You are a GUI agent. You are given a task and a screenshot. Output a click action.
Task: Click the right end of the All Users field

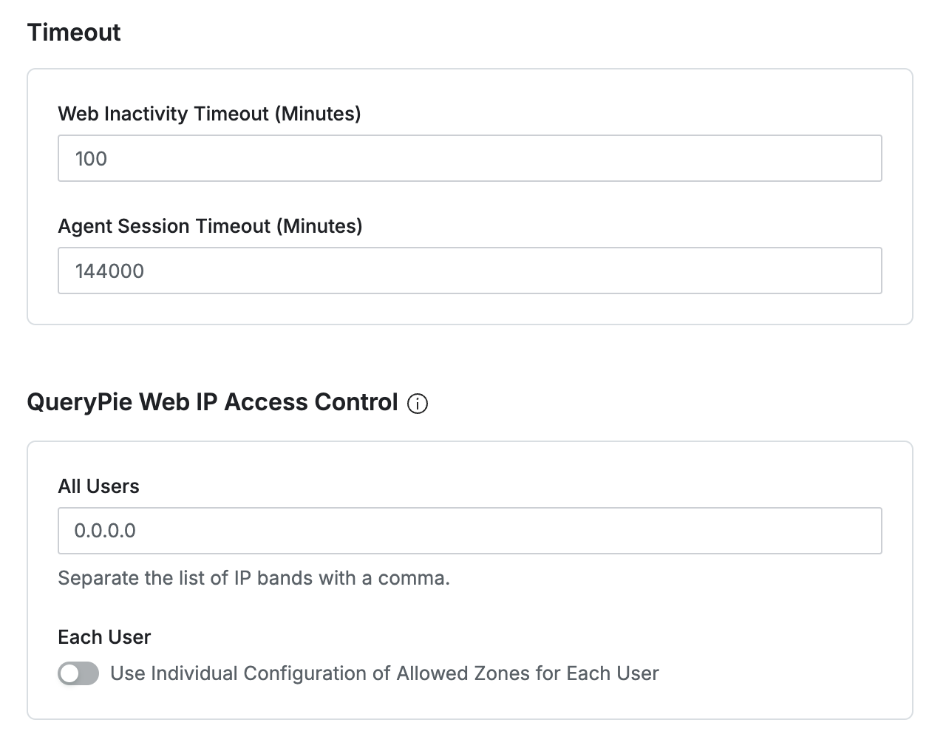tap(865, 531)
